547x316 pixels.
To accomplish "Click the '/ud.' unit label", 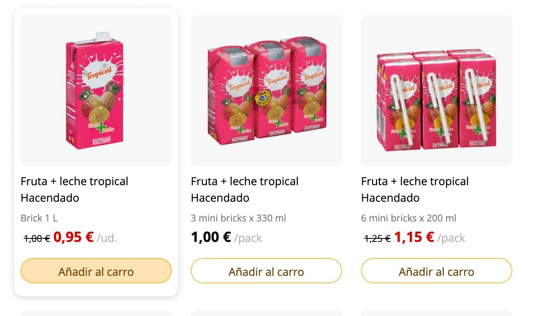I will click(107, 238).
